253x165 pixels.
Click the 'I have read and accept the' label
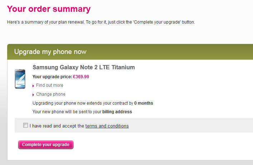[x=57, y=126]
